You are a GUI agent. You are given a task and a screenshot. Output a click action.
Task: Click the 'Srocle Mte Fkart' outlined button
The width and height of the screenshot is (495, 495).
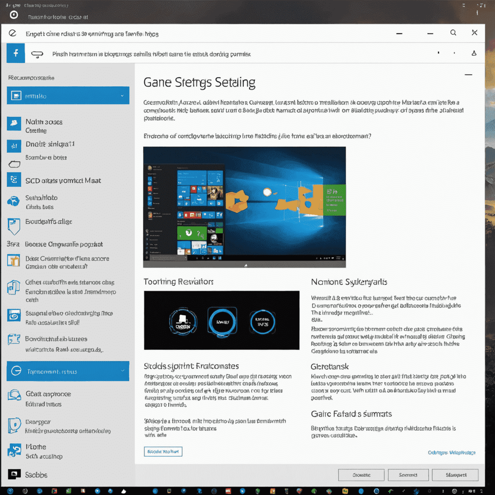coord(163,451)
